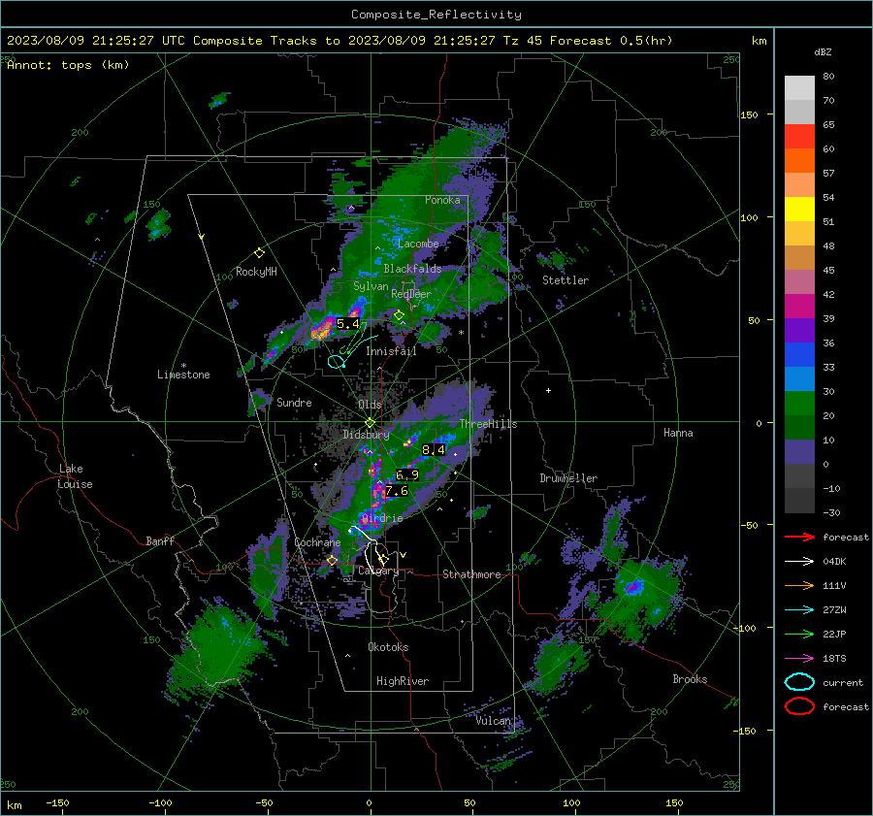Click the storm top label 7.6

coord(397,491)
